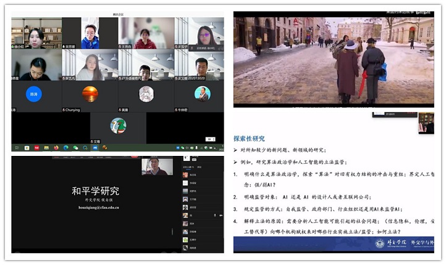Click the small speaker thumbnail beside slide

pyautogui.click(x=426, y=123)
